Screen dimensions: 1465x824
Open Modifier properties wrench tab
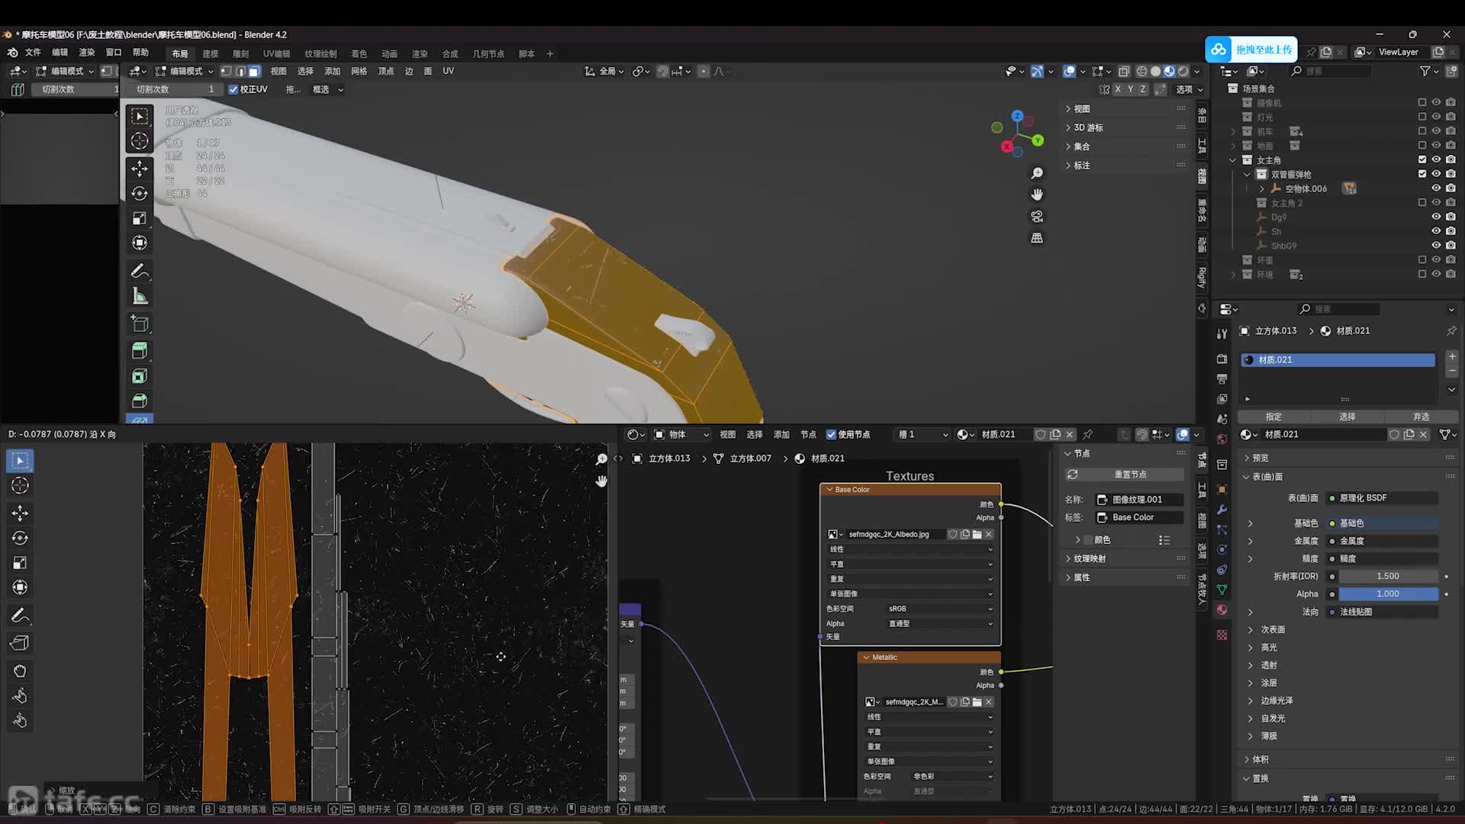(x=1222, y=510)
